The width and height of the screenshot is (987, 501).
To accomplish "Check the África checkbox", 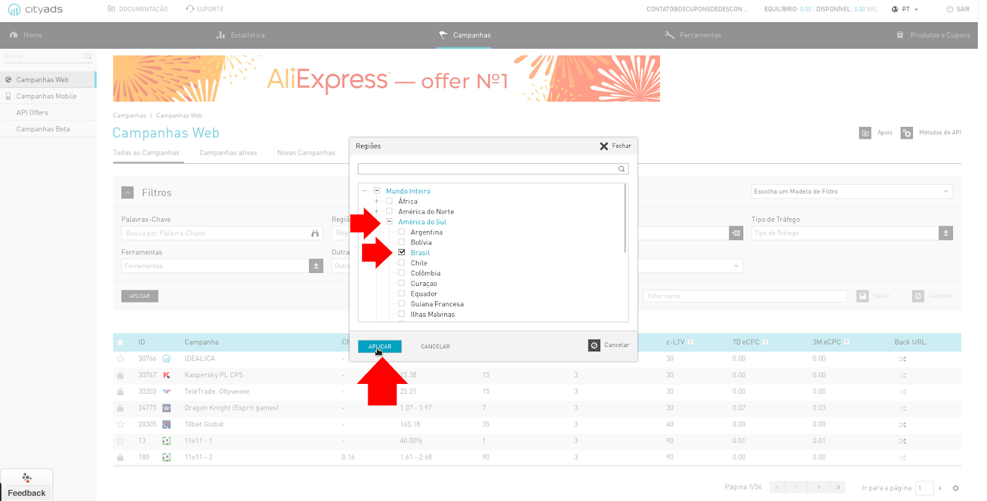I will pos(389,201).
